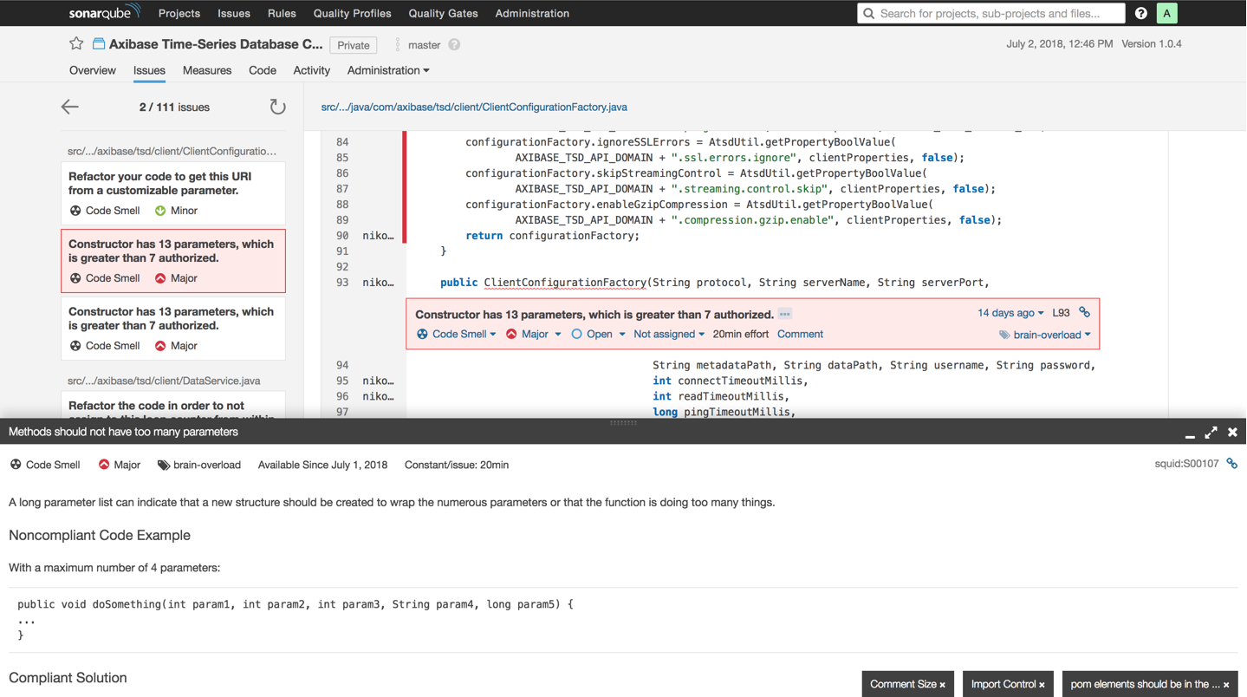Click the 'Methods should not have too many parameters' title
1247x697 pixels.
[123, 432]
